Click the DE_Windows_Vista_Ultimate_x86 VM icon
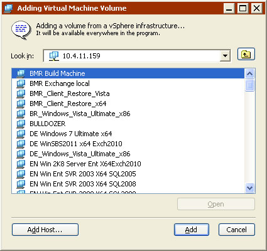This screenshot has width=267, height=251. pyautogui.click(x=21, y=154)
